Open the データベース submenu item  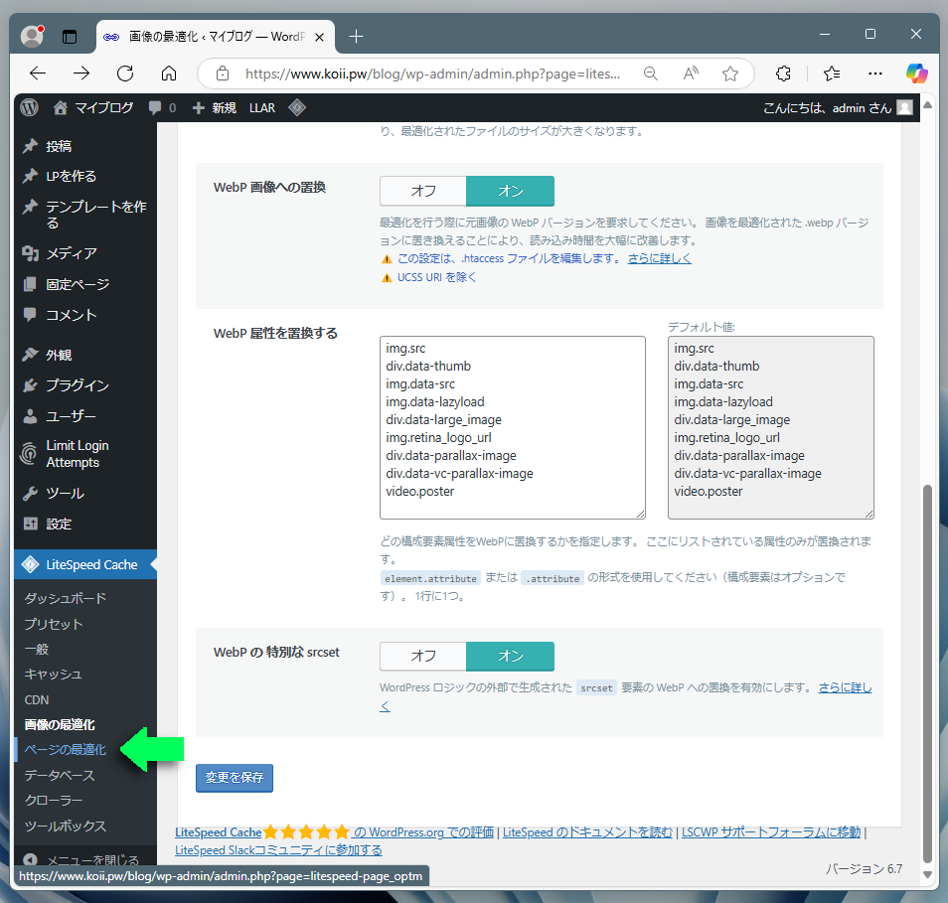pos(60,775)
